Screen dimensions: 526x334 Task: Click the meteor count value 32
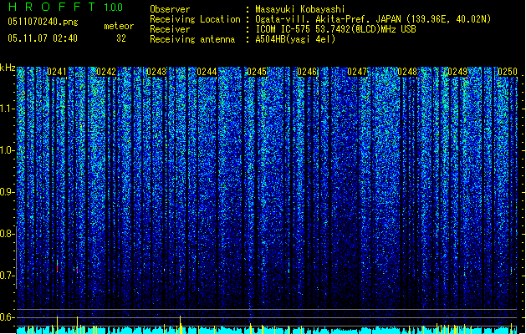[x=121, y=38]
